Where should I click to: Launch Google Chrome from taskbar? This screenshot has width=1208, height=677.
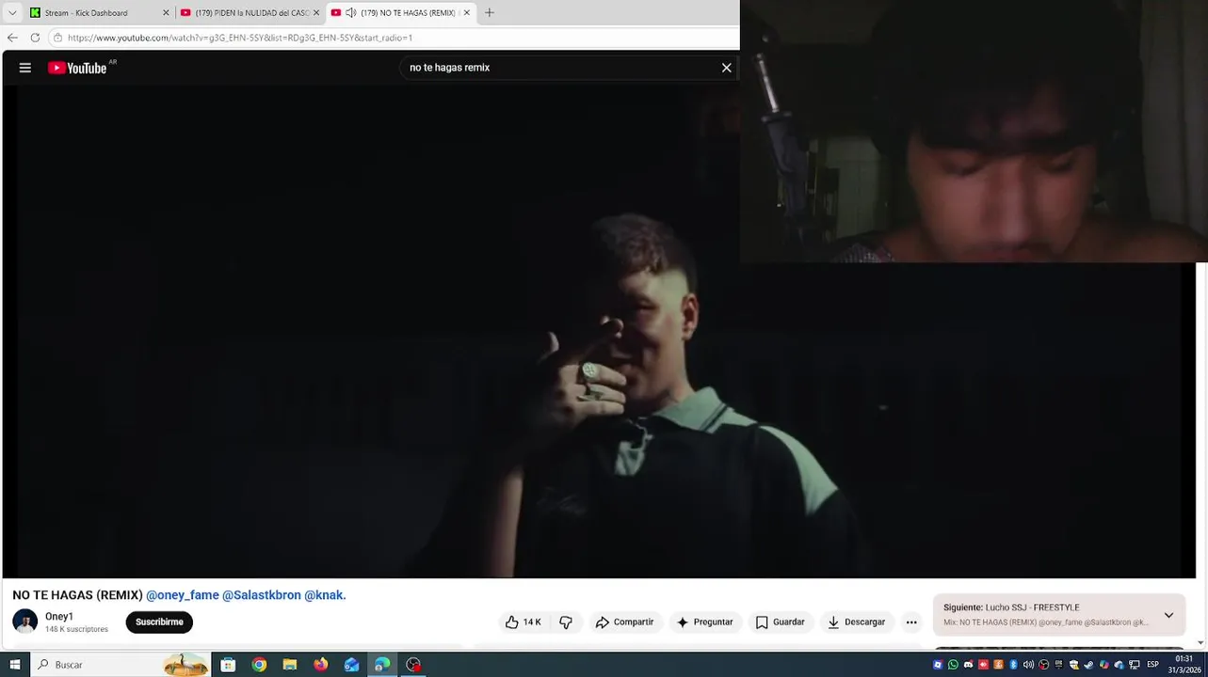click(259, 665)
